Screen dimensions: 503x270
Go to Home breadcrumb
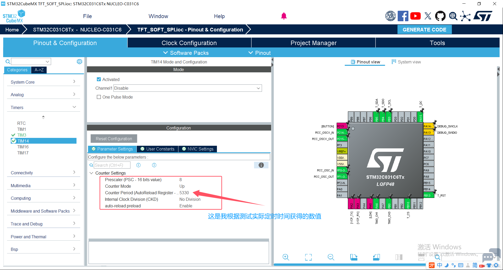[12, 30]
